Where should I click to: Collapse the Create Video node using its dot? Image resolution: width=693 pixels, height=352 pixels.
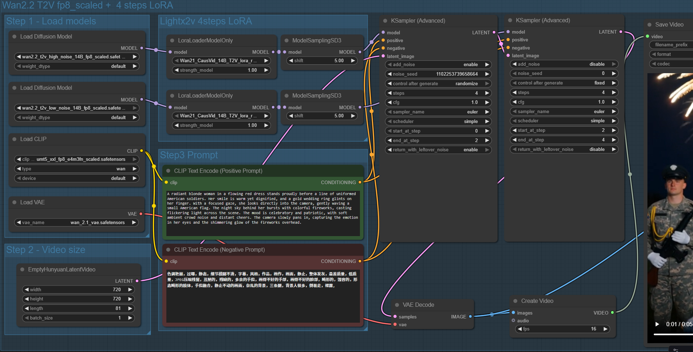point(515,301)
